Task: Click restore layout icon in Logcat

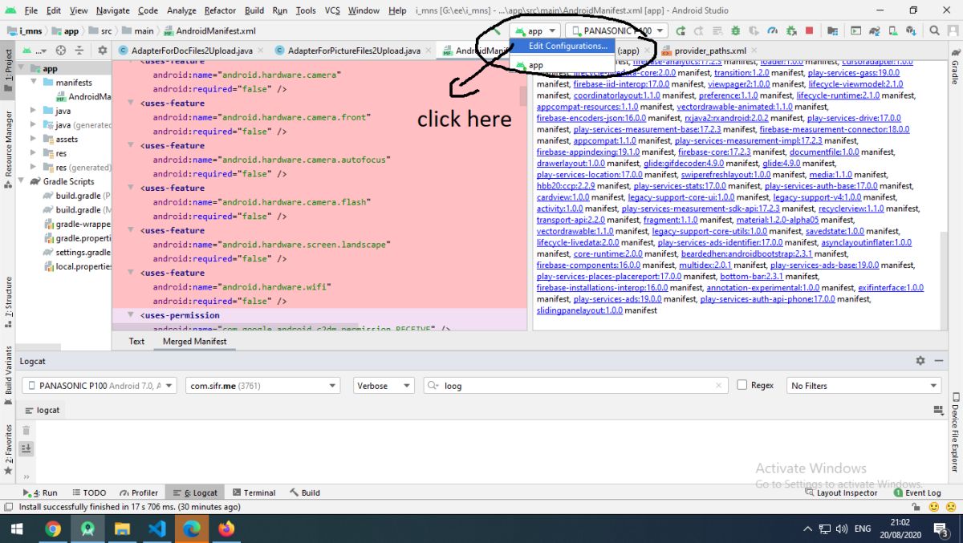Action: coord(939,410)
